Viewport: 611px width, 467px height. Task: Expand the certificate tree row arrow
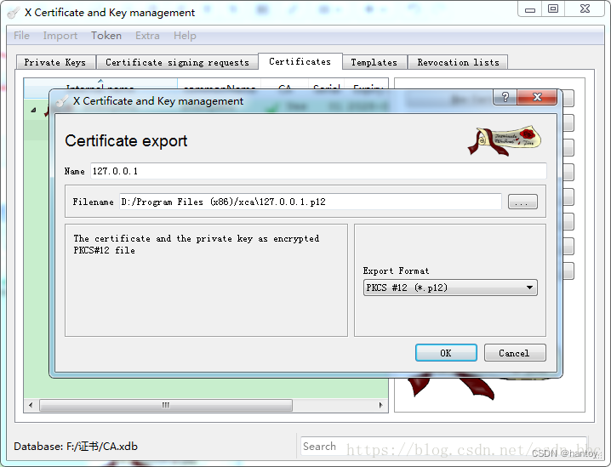pos(34,109)
